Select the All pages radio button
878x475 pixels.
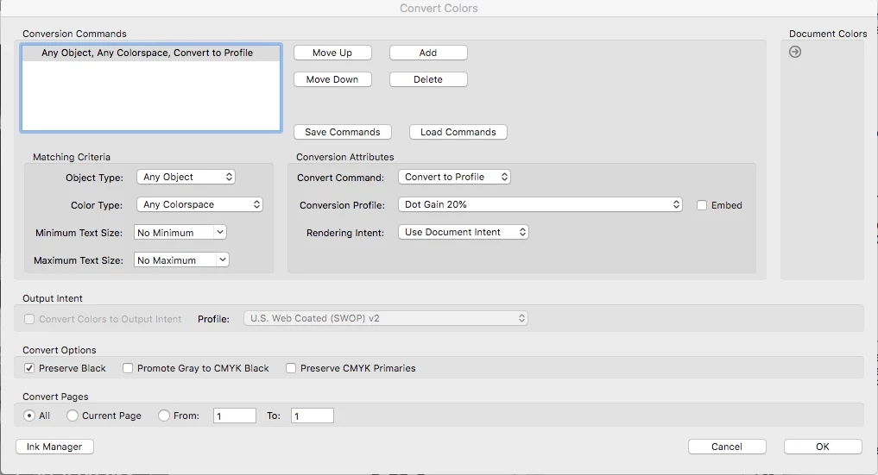(29, 416)
